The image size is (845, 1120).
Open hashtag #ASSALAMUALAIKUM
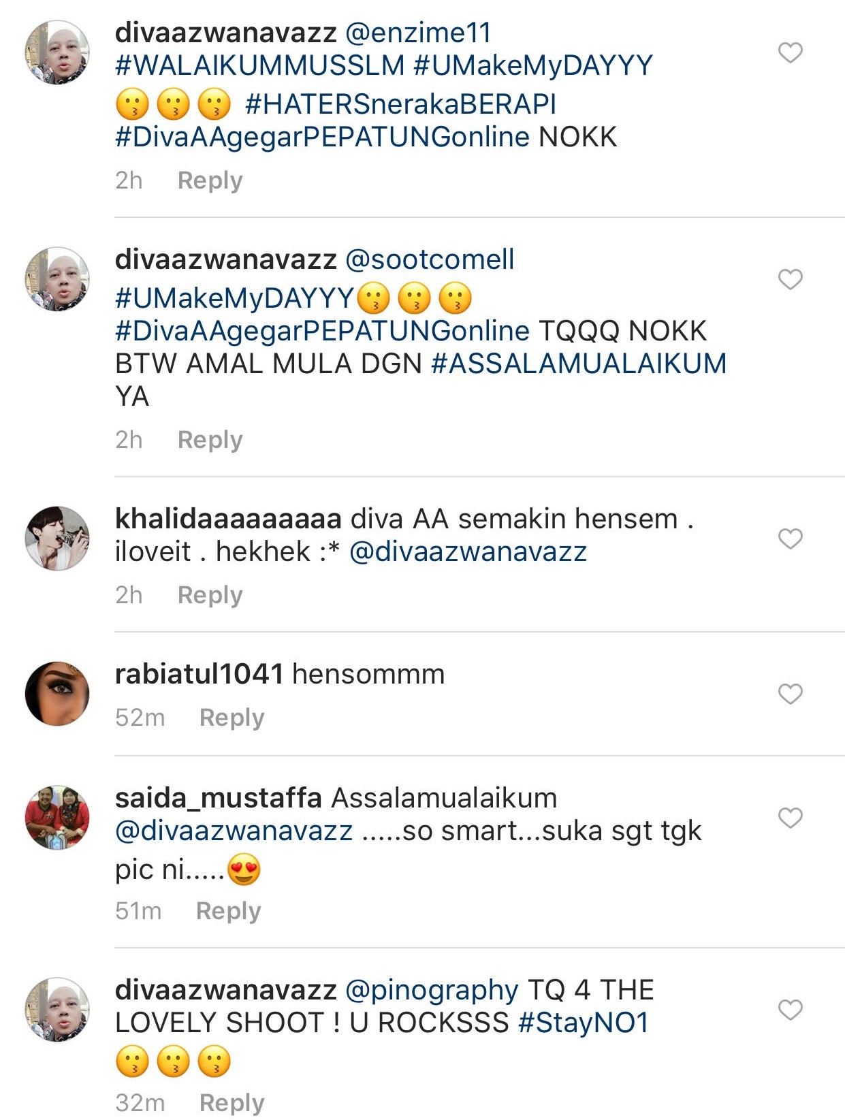click(x=579, y=364)
